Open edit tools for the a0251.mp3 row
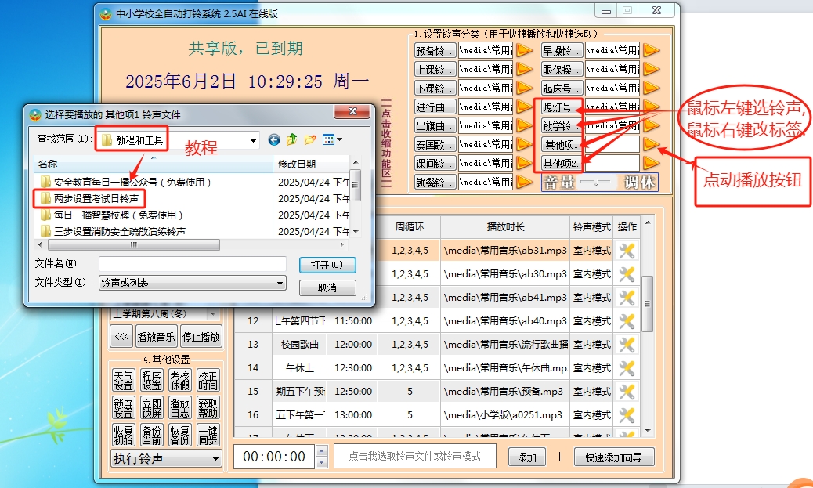This screenshot has height=488, width=813. (x=627, y=415)
